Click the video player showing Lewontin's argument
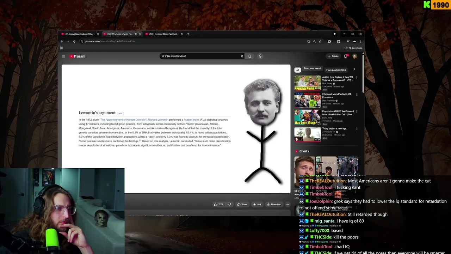The height and width of the screenshot is (254, 451). 176,129
